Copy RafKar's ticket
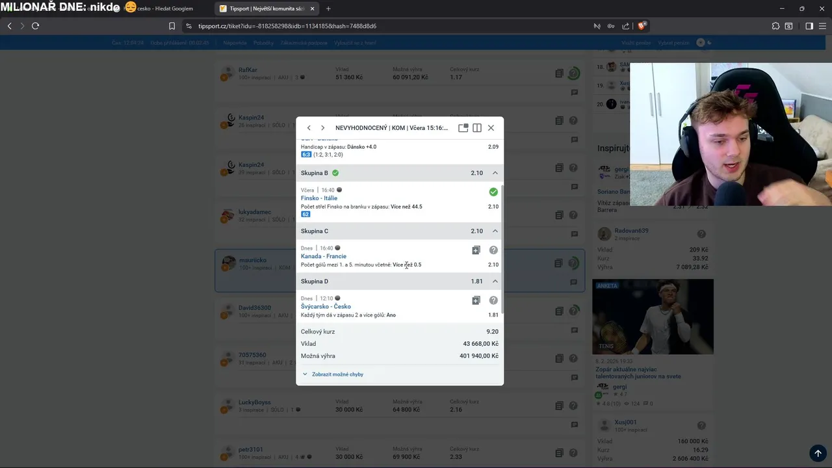 (559, 73)
